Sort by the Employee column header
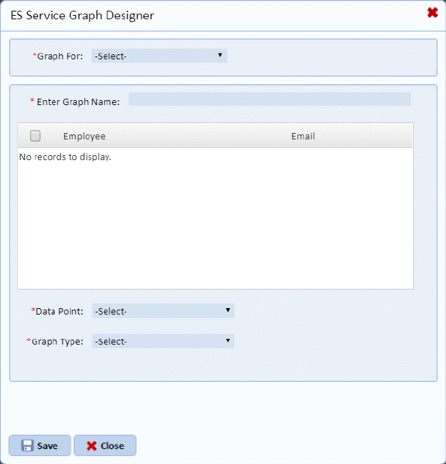Image resolution: width=446 pixels, height=464 pixels. [x=84, y=136]
